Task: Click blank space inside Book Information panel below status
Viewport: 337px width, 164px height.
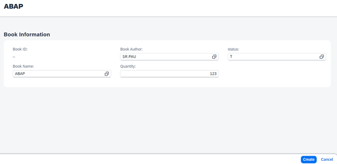Action: point(277,74)
